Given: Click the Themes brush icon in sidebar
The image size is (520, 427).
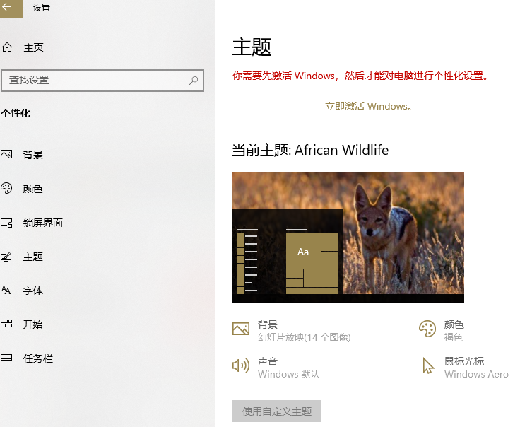Looking at the screenshot, I should click(x=7, y=257).
